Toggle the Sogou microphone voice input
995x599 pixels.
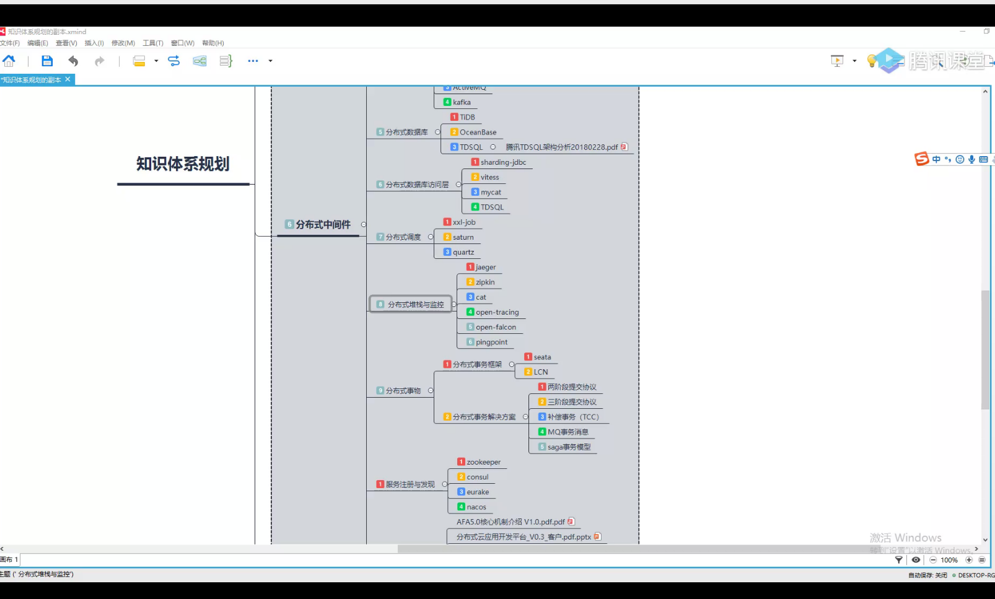point(971,159)
